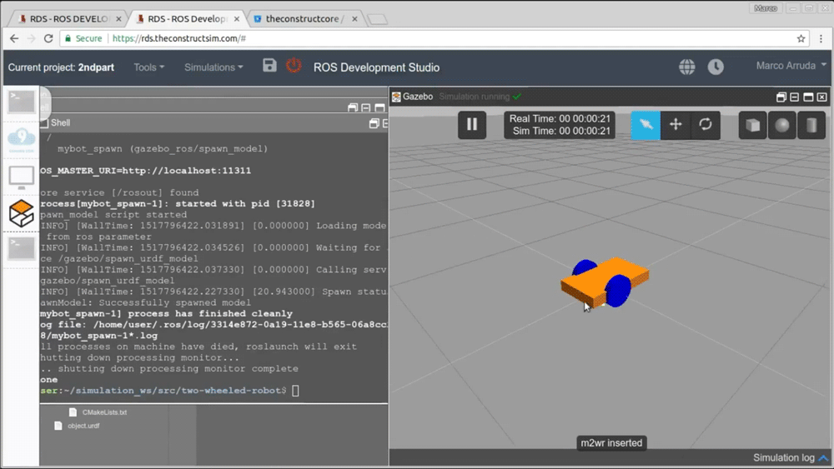Open the bottom shell icon in the sidebar
Viewport: 834px width, 469px height.
click(22, 248)
